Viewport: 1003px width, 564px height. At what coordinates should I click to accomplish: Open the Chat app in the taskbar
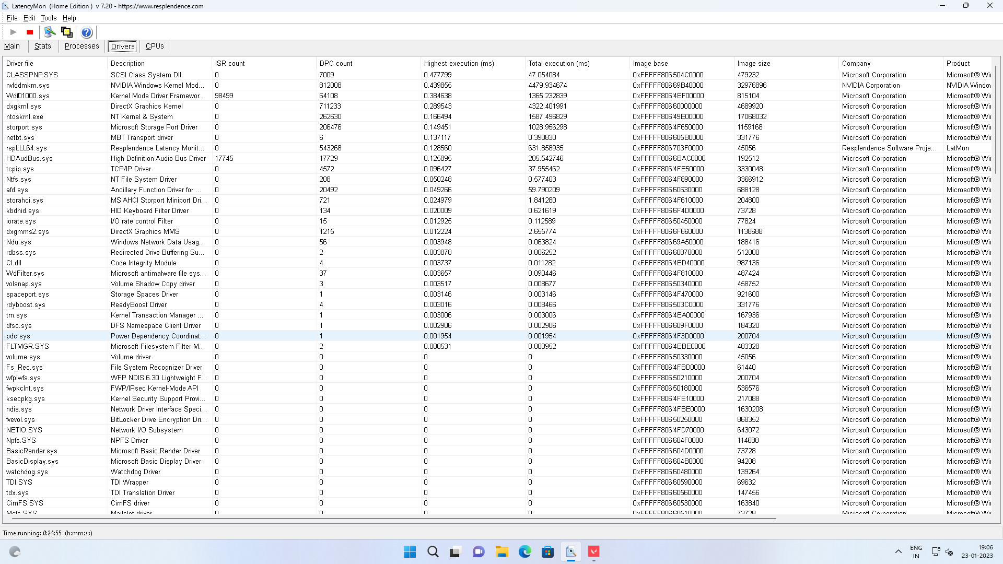pyautogui.click(x=479, y=551)
